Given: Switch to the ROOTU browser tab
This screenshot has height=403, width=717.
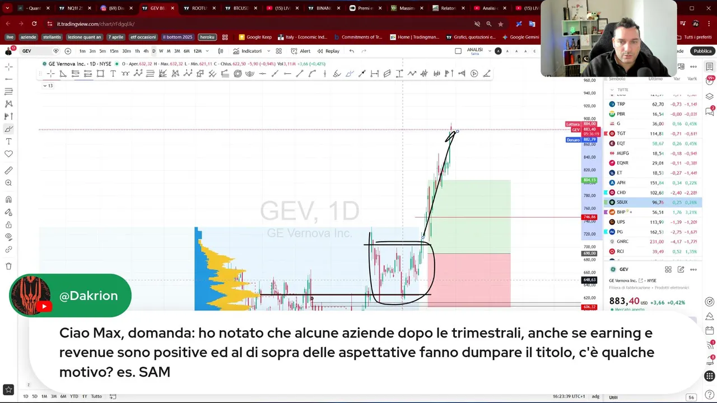Looking at the screenshot, I should coord(199,8).
